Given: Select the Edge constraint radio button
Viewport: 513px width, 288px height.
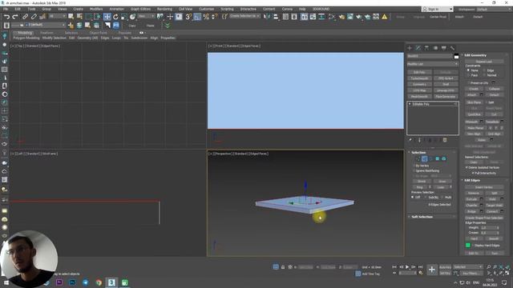Looking at the screenshot, I should point(484,70).
